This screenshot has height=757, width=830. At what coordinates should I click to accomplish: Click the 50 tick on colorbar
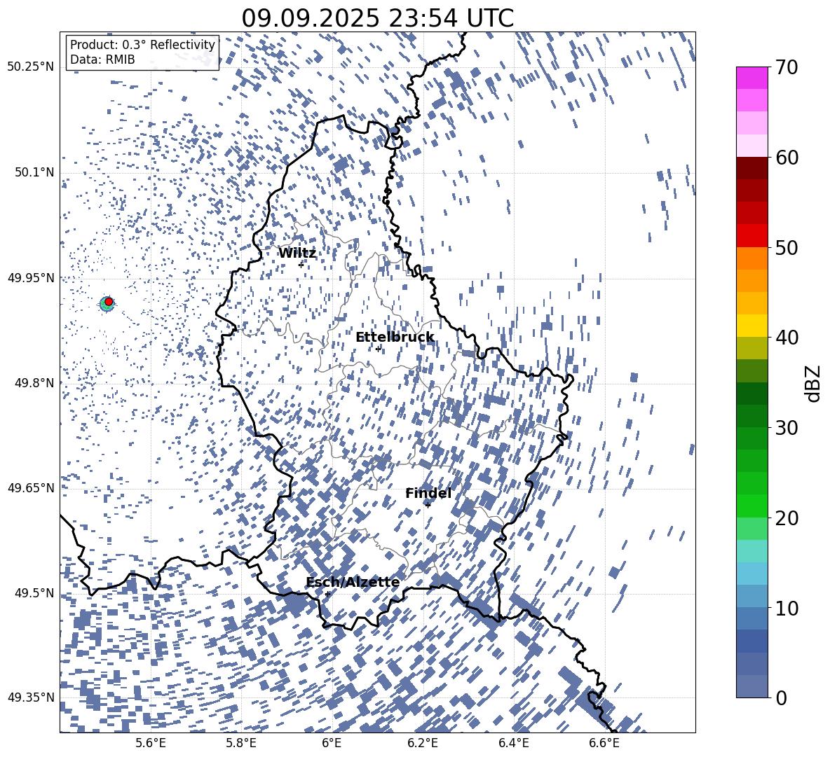[787, 247]
